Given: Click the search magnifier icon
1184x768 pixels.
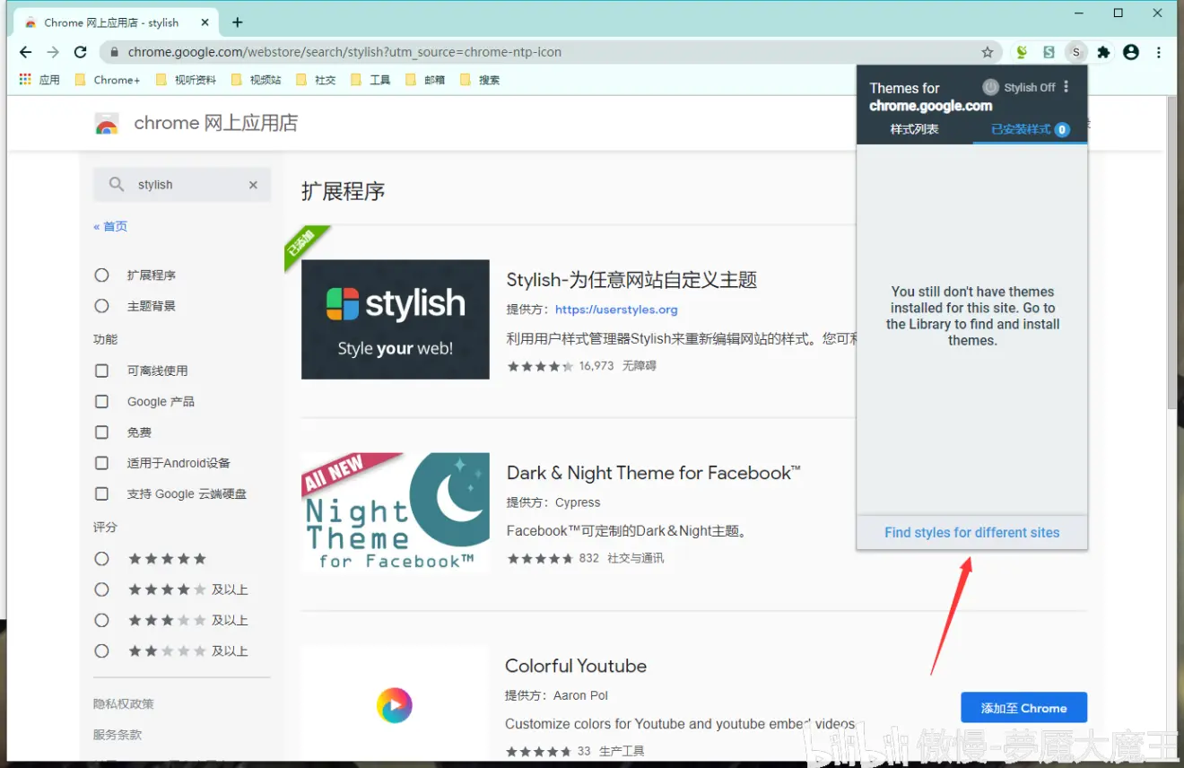Looking at the screenshot, I should pos(117,185).
